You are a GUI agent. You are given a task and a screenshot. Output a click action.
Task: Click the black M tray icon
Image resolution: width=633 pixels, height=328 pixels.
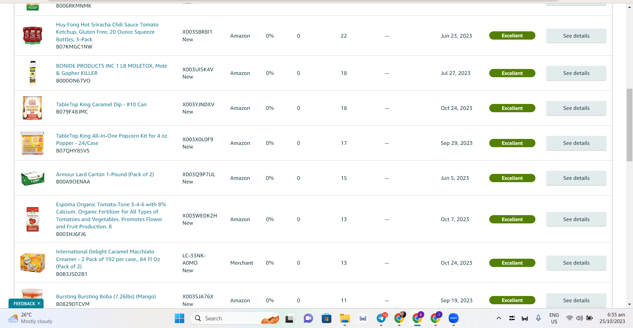click(525, 318)
